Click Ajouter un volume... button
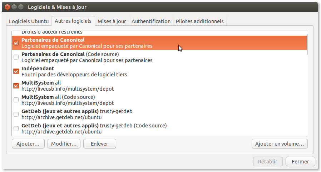The image size is (321, 172). coord(280,144)
